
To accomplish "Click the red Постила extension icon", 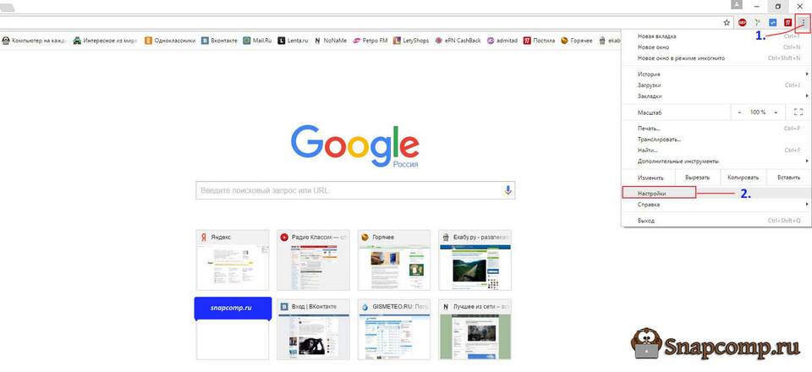I will (787, 22).
